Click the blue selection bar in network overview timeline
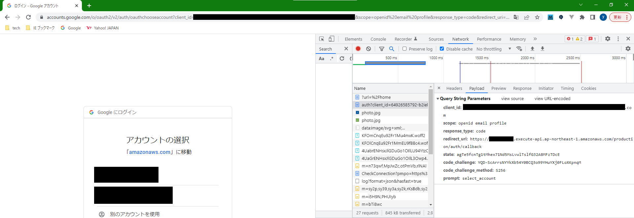The image size is (634, 218). tap(395, 63)
